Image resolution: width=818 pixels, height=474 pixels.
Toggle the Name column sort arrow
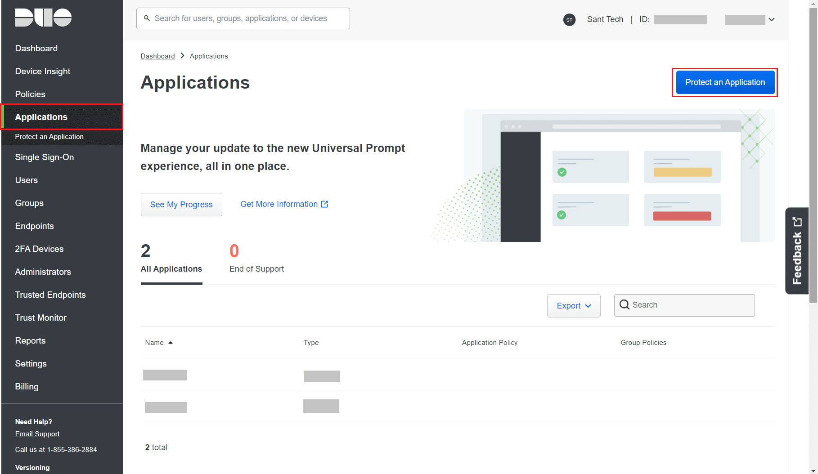[171, 342]
